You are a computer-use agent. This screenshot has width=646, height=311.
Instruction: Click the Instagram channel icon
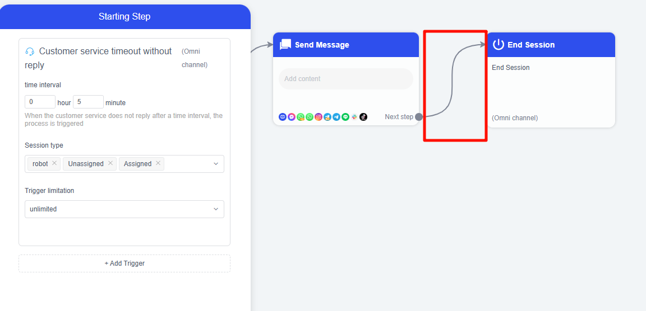coord(319,117)
